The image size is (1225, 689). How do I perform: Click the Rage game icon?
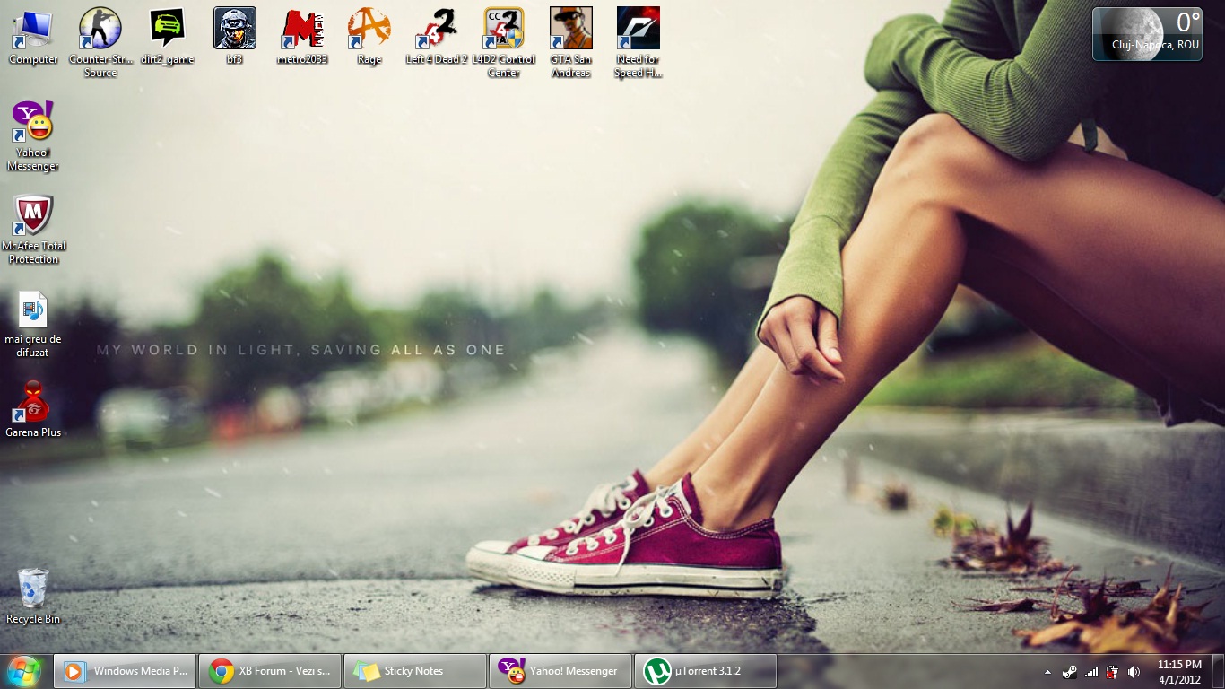[369, 30]
